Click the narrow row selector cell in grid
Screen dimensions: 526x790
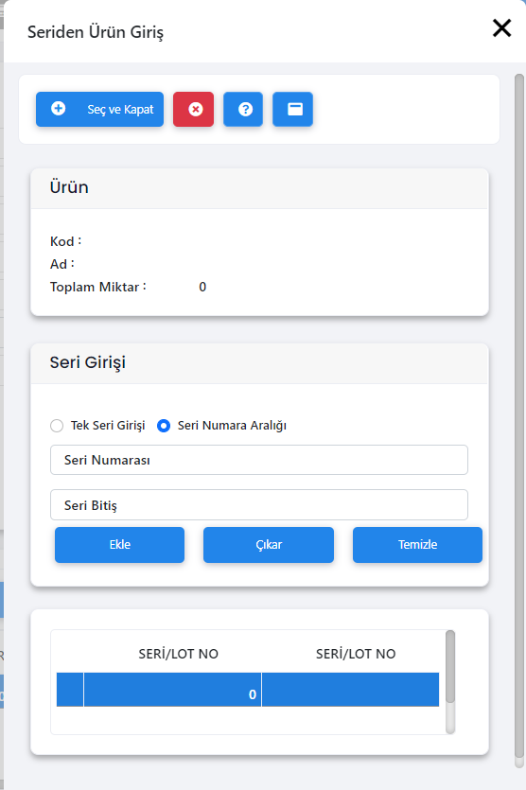pyautogui.click(x=70, y=690)
